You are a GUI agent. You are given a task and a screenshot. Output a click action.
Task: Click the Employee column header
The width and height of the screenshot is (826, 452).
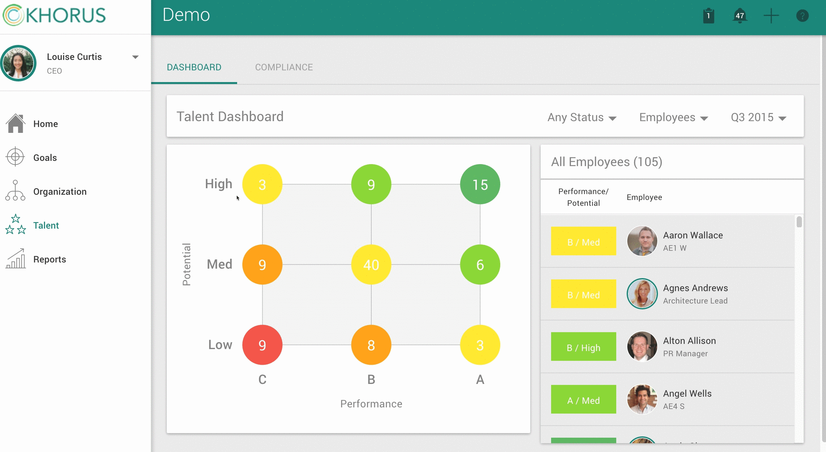point(644,197)
